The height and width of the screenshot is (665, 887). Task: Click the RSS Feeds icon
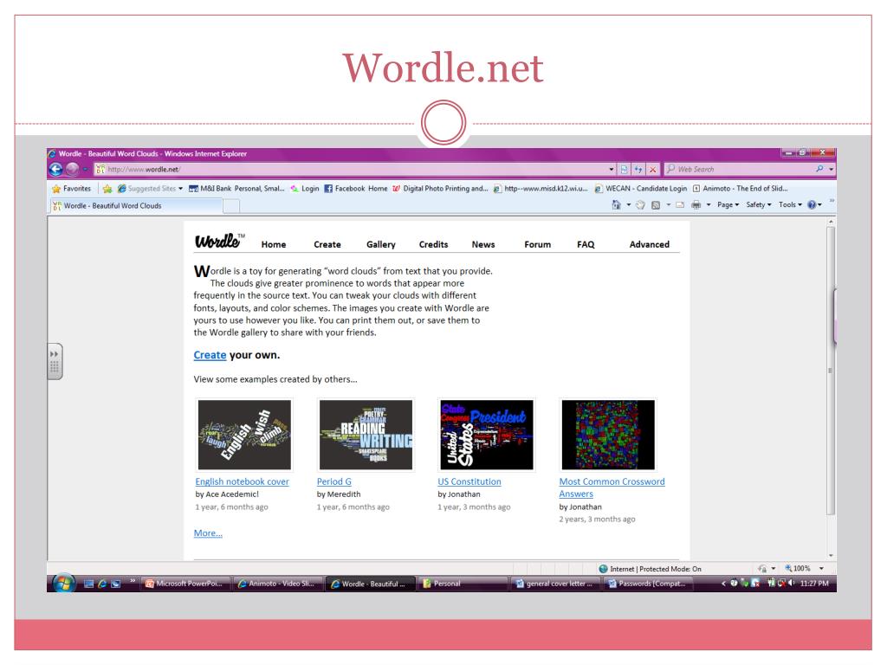coord(655,204)
